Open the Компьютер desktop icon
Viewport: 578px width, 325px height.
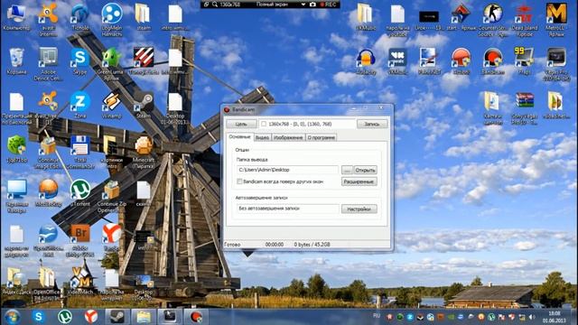click(16, 18)
